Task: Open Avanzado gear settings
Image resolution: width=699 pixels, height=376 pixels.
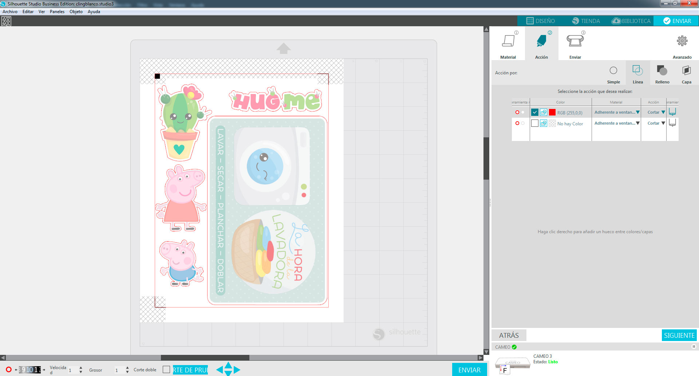Action: (682, 41)
